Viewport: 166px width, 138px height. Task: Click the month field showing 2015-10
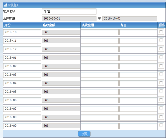(22, 32)
